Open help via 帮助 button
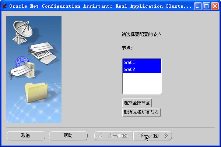221x147 pixels. coord(68,136)
